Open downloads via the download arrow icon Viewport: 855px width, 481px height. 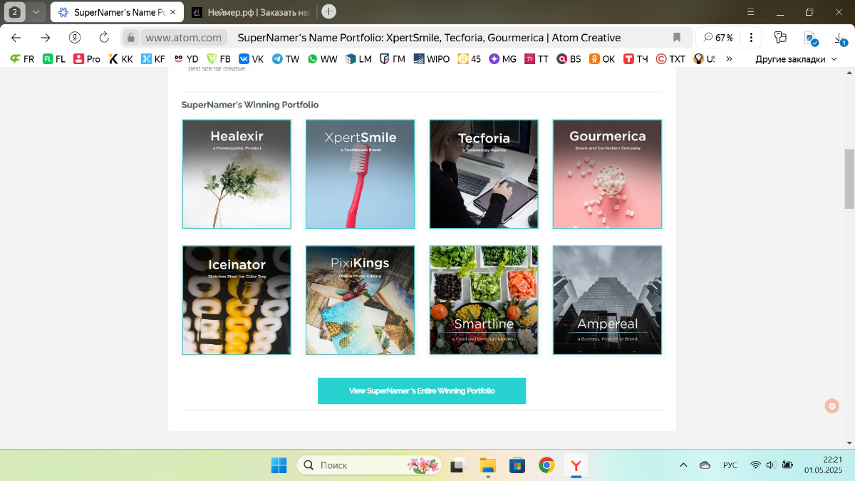pyautogui.click(x=841, y=38)
